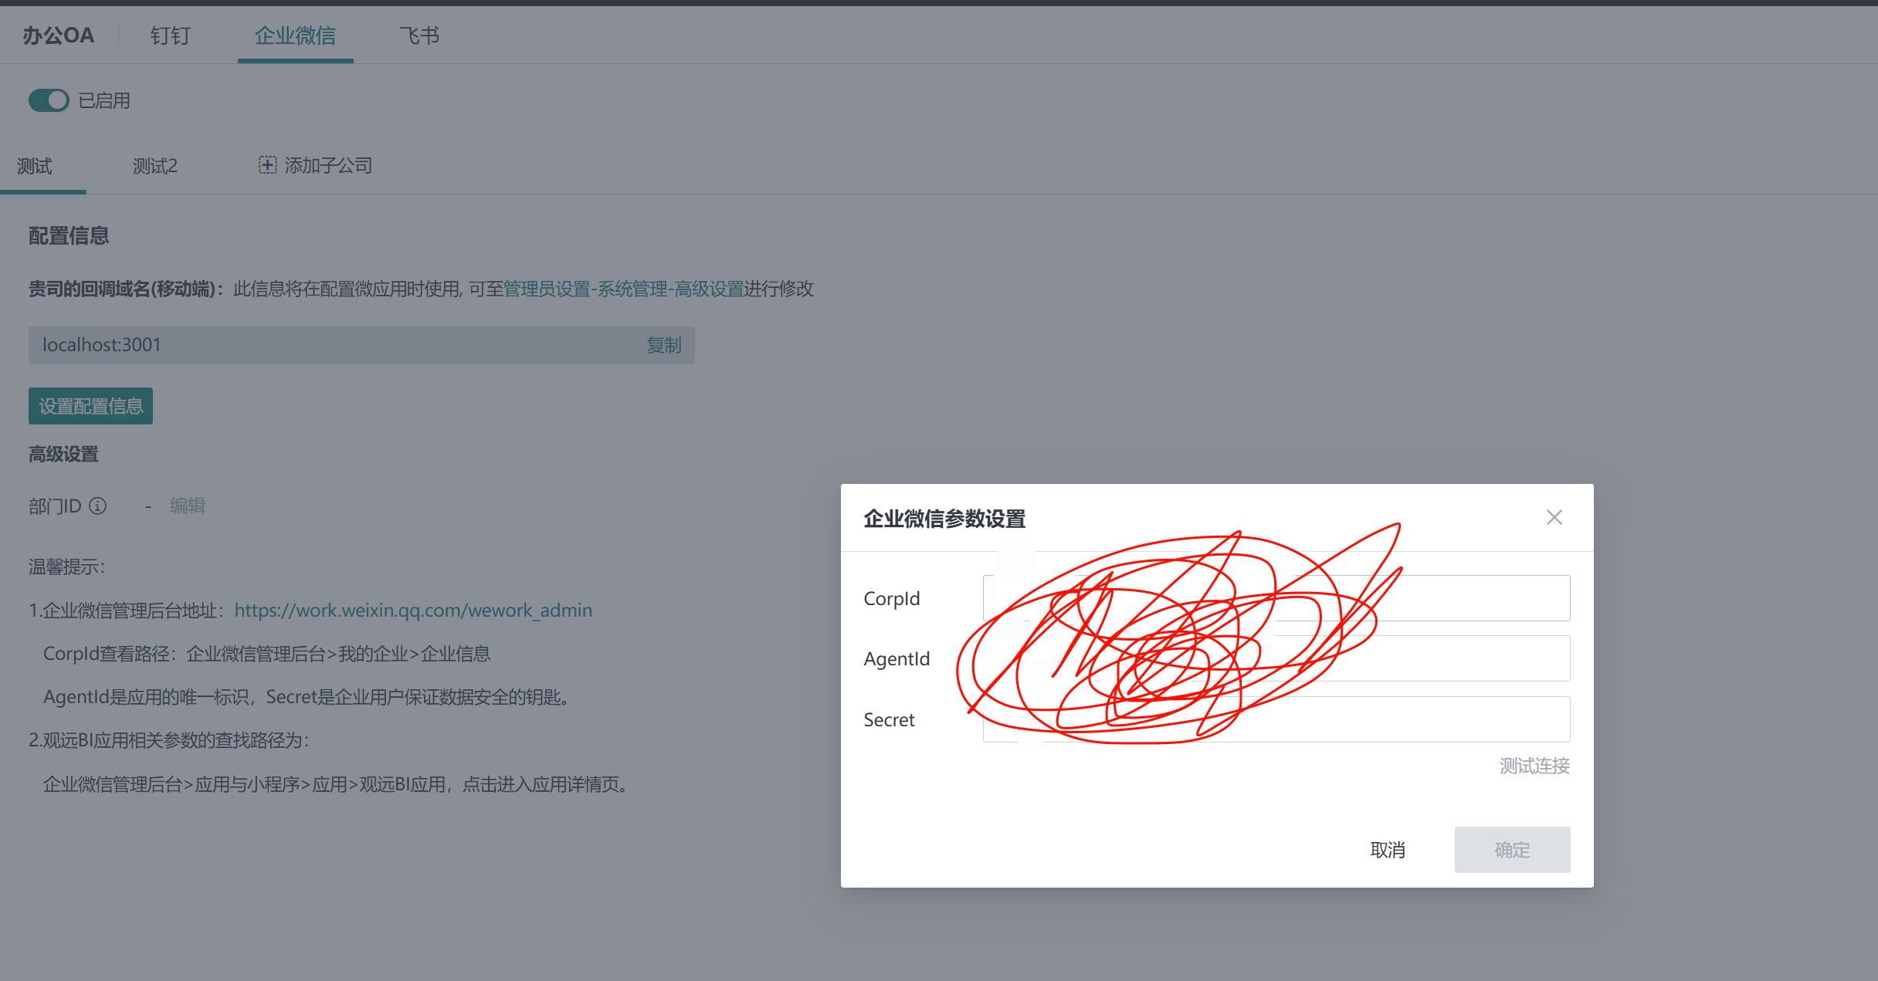Disable the 已启用 toggle switch

(49, 100)
